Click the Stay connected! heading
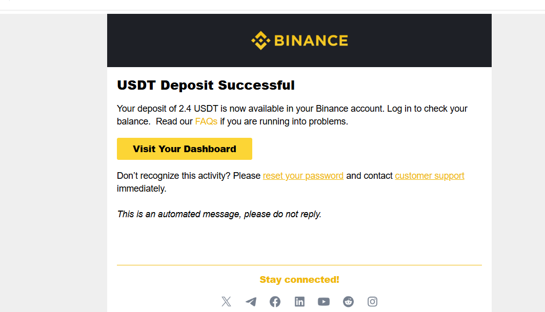 (299, 279)
